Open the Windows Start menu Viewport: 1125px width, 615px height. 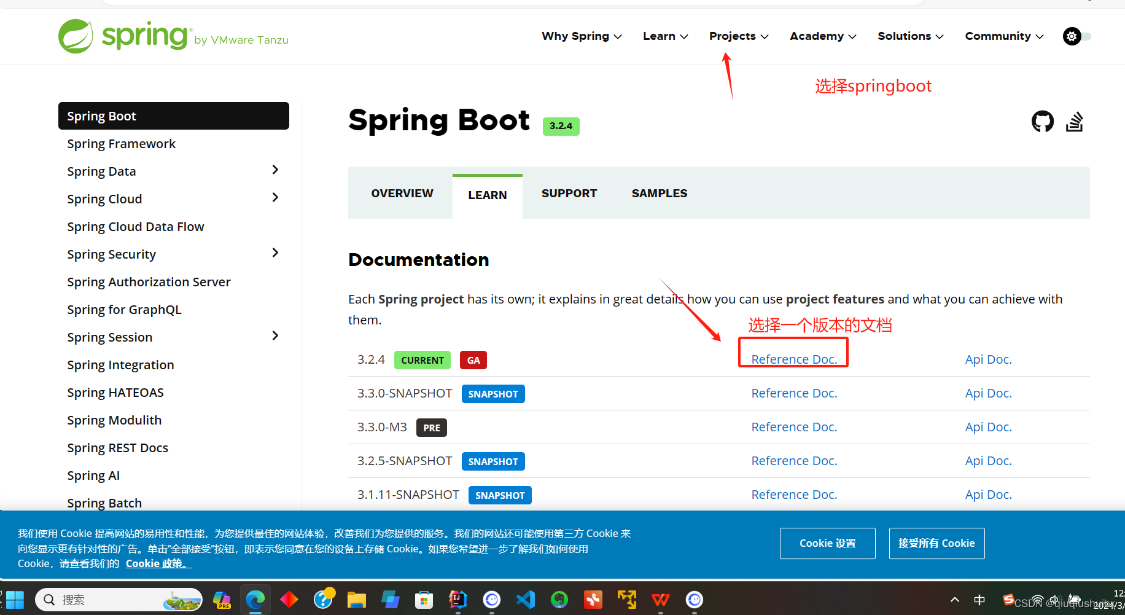(15, 600)
